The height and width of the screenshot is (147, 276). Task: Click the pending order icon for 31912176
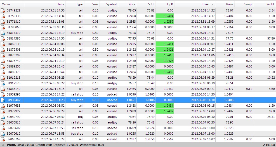pyautogui.click(x=3, y=83)
